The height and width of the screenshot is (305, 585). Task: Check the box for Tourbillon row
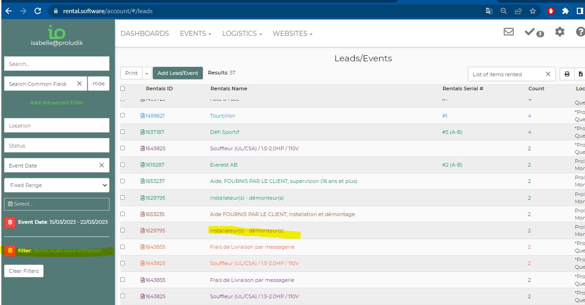coord(123,115)
